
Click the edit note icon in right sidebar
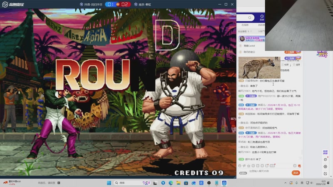click(x=326, y=174)
